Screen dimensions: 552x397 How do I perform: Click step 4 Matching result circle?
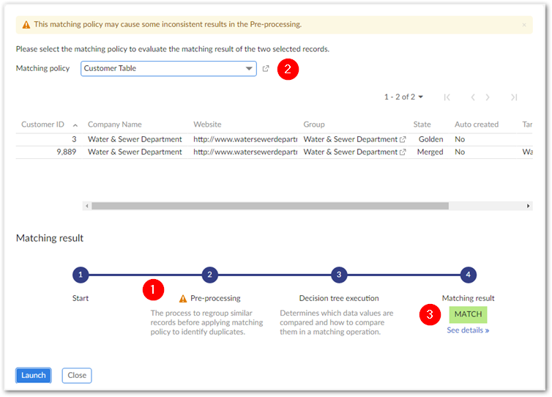pyautogui.click(x=467, y=275)
